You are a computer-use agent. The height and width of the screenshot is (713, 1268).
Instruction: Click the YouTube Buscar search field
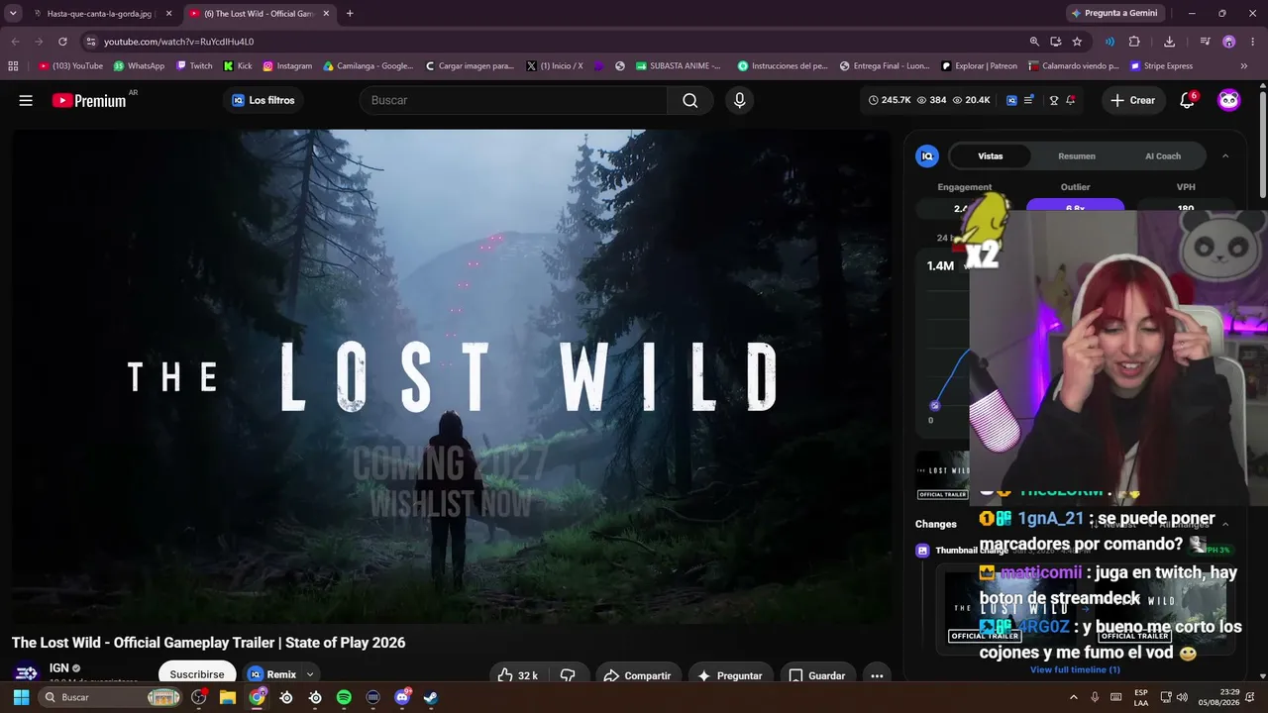(515, 100)
